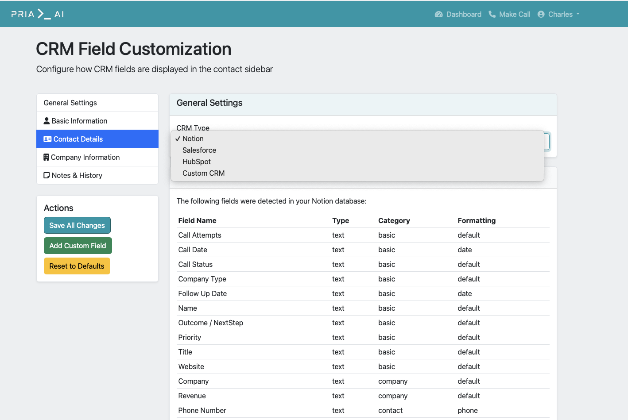
Task: Click the Charles user avatar icon
Action: 541,14
